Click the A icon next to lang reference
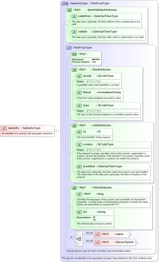The image size is (159, 262). 79,194
